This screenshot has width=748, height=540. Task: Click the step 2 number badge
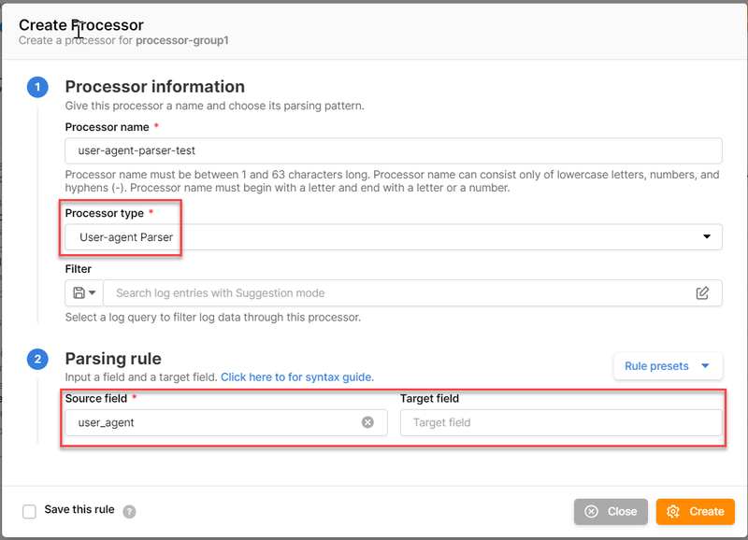[37, 359]
